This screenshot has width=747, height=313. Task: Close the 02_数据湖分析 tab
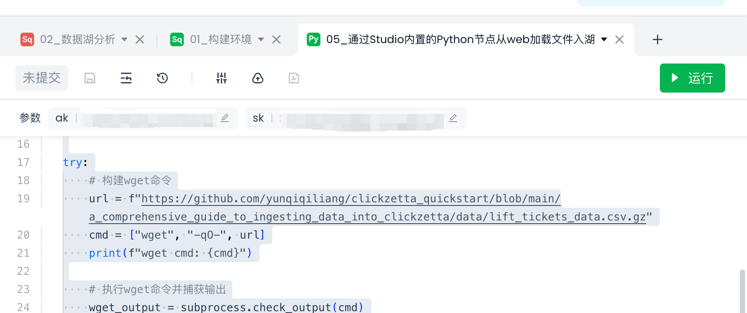coord(140,39)
